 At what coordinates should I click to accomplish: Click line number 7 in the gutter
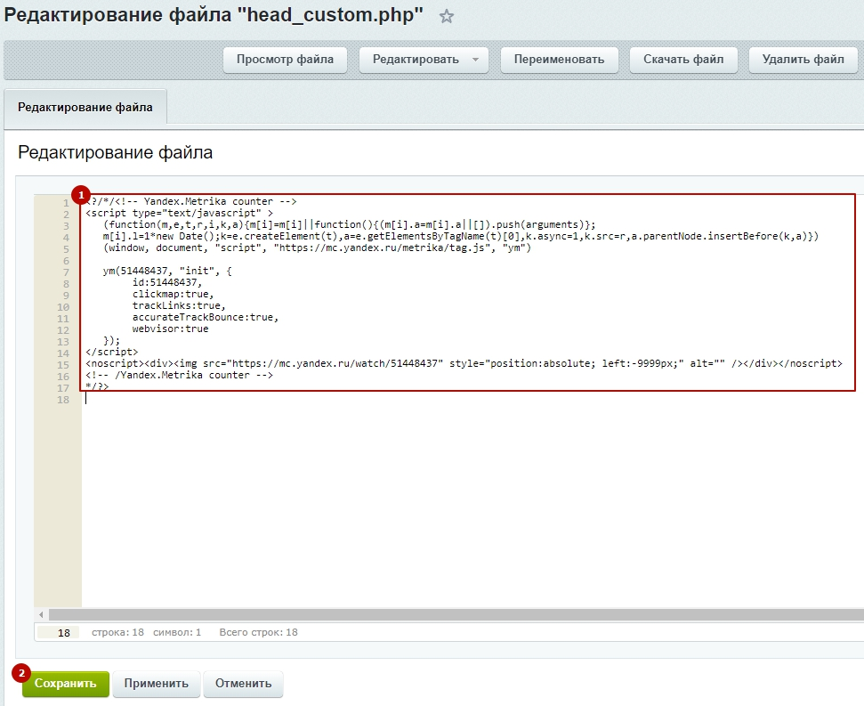click(66, 272)
